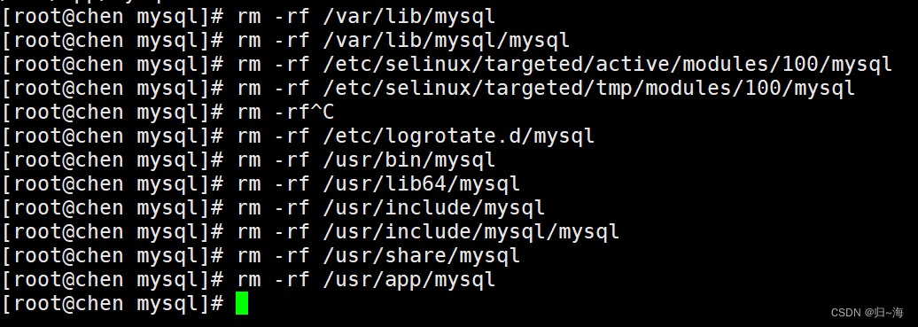Click the first line's '[root@chen mysql]#' prompt

(x=113, y=17)
